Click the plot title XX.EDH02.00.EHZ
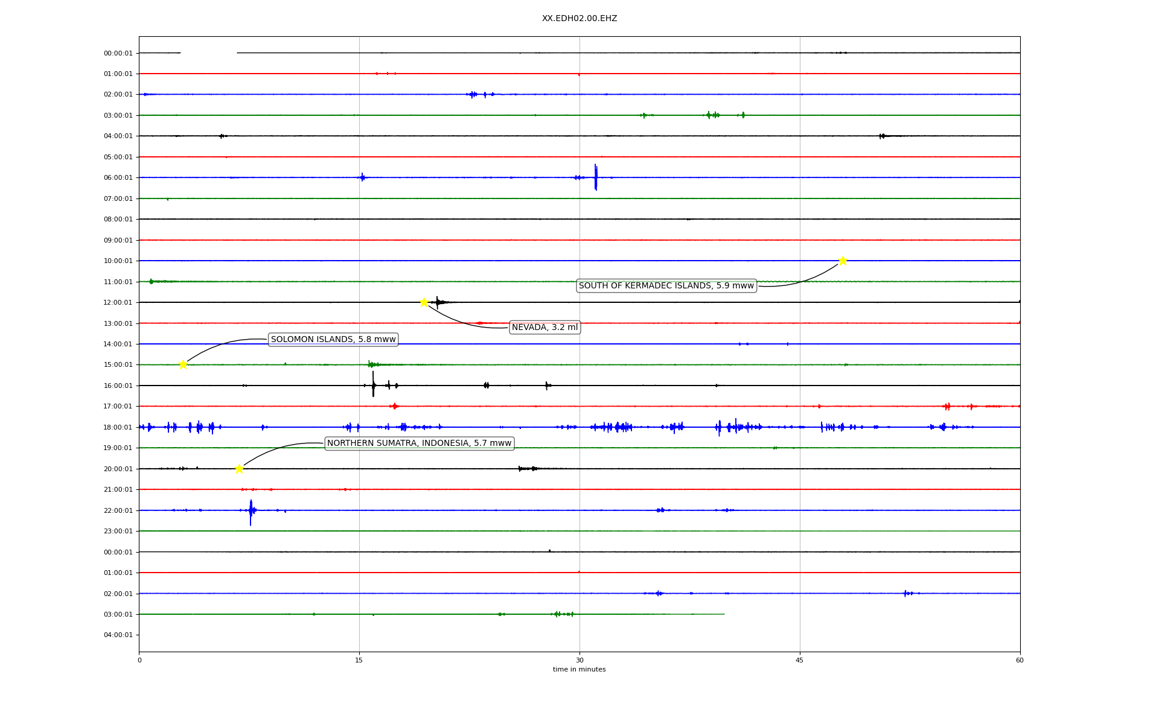Screen dimensions: 1159x724 coord(579,19)
